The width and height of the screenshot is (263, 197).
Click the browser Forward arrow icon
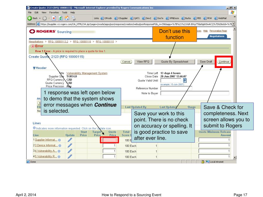click(44, 18)
